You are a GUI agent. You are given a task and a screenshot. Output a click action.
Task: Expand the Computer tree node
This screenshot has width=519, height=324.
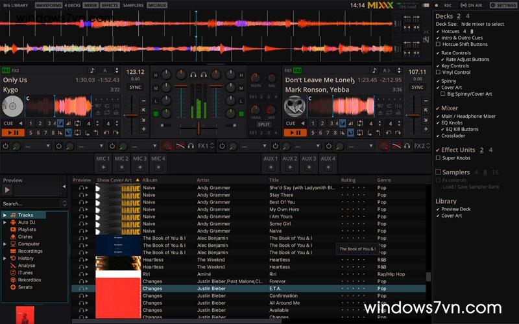pyautogui.click(x=5, y=244)
